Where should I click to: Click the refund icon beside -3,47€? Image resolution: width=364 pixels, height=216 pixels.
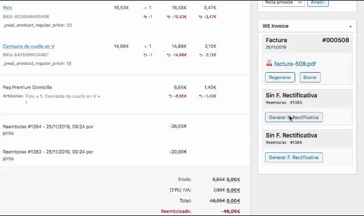(x=200, y=16)
